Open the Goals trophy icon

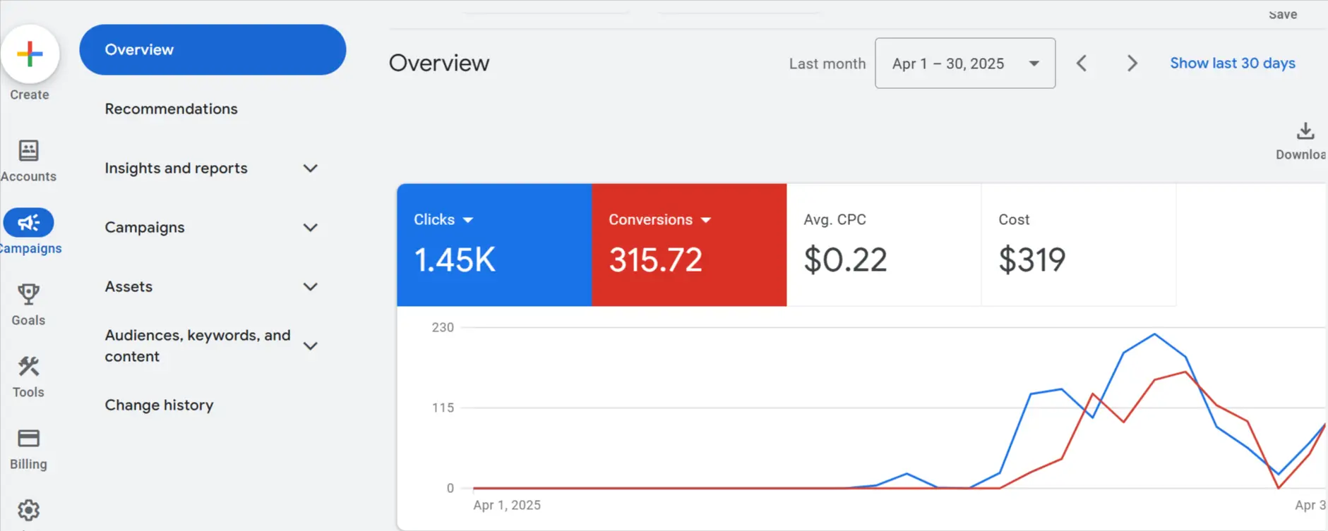click(28, 295)
